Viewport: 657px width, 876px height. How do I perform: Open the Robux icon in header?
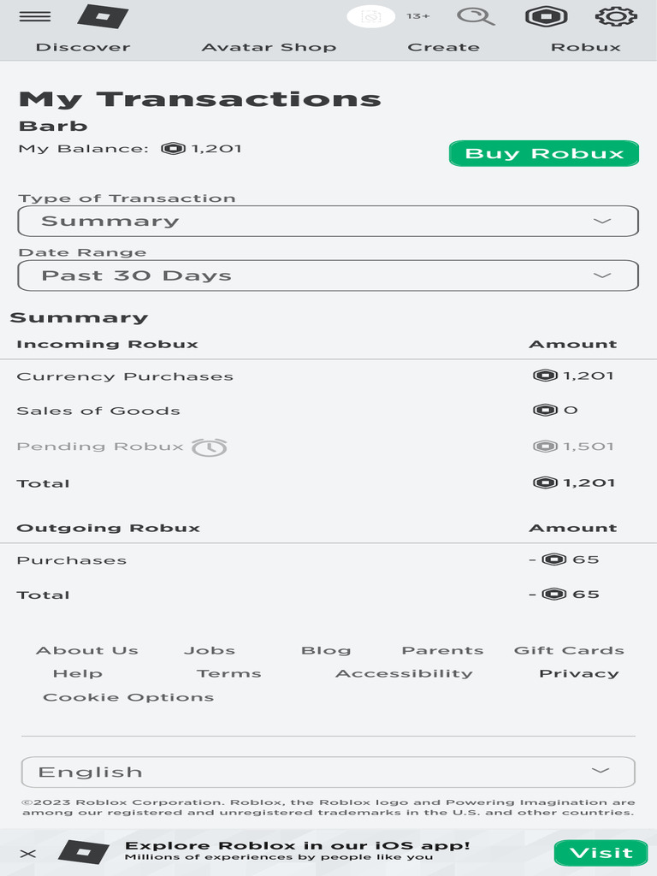[x=545, y=16]
